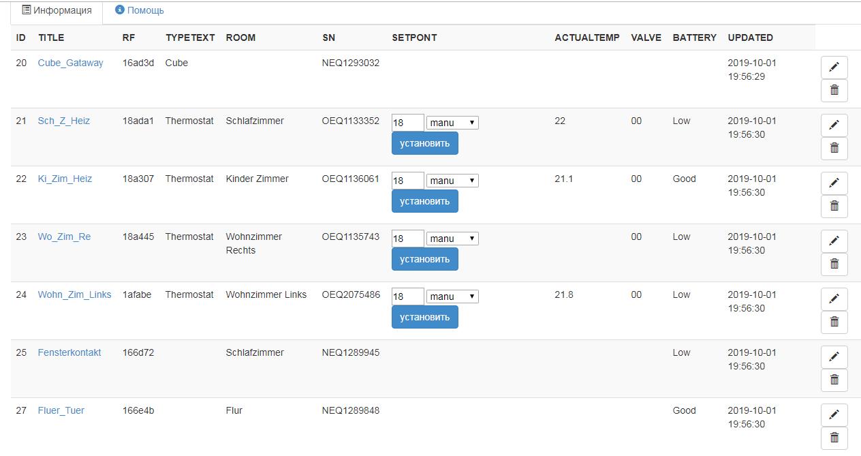Edit the Wohn_Zim_Links row with pencil icon
The width and height of the screenshot is (861, 456).
click(834, 299)
